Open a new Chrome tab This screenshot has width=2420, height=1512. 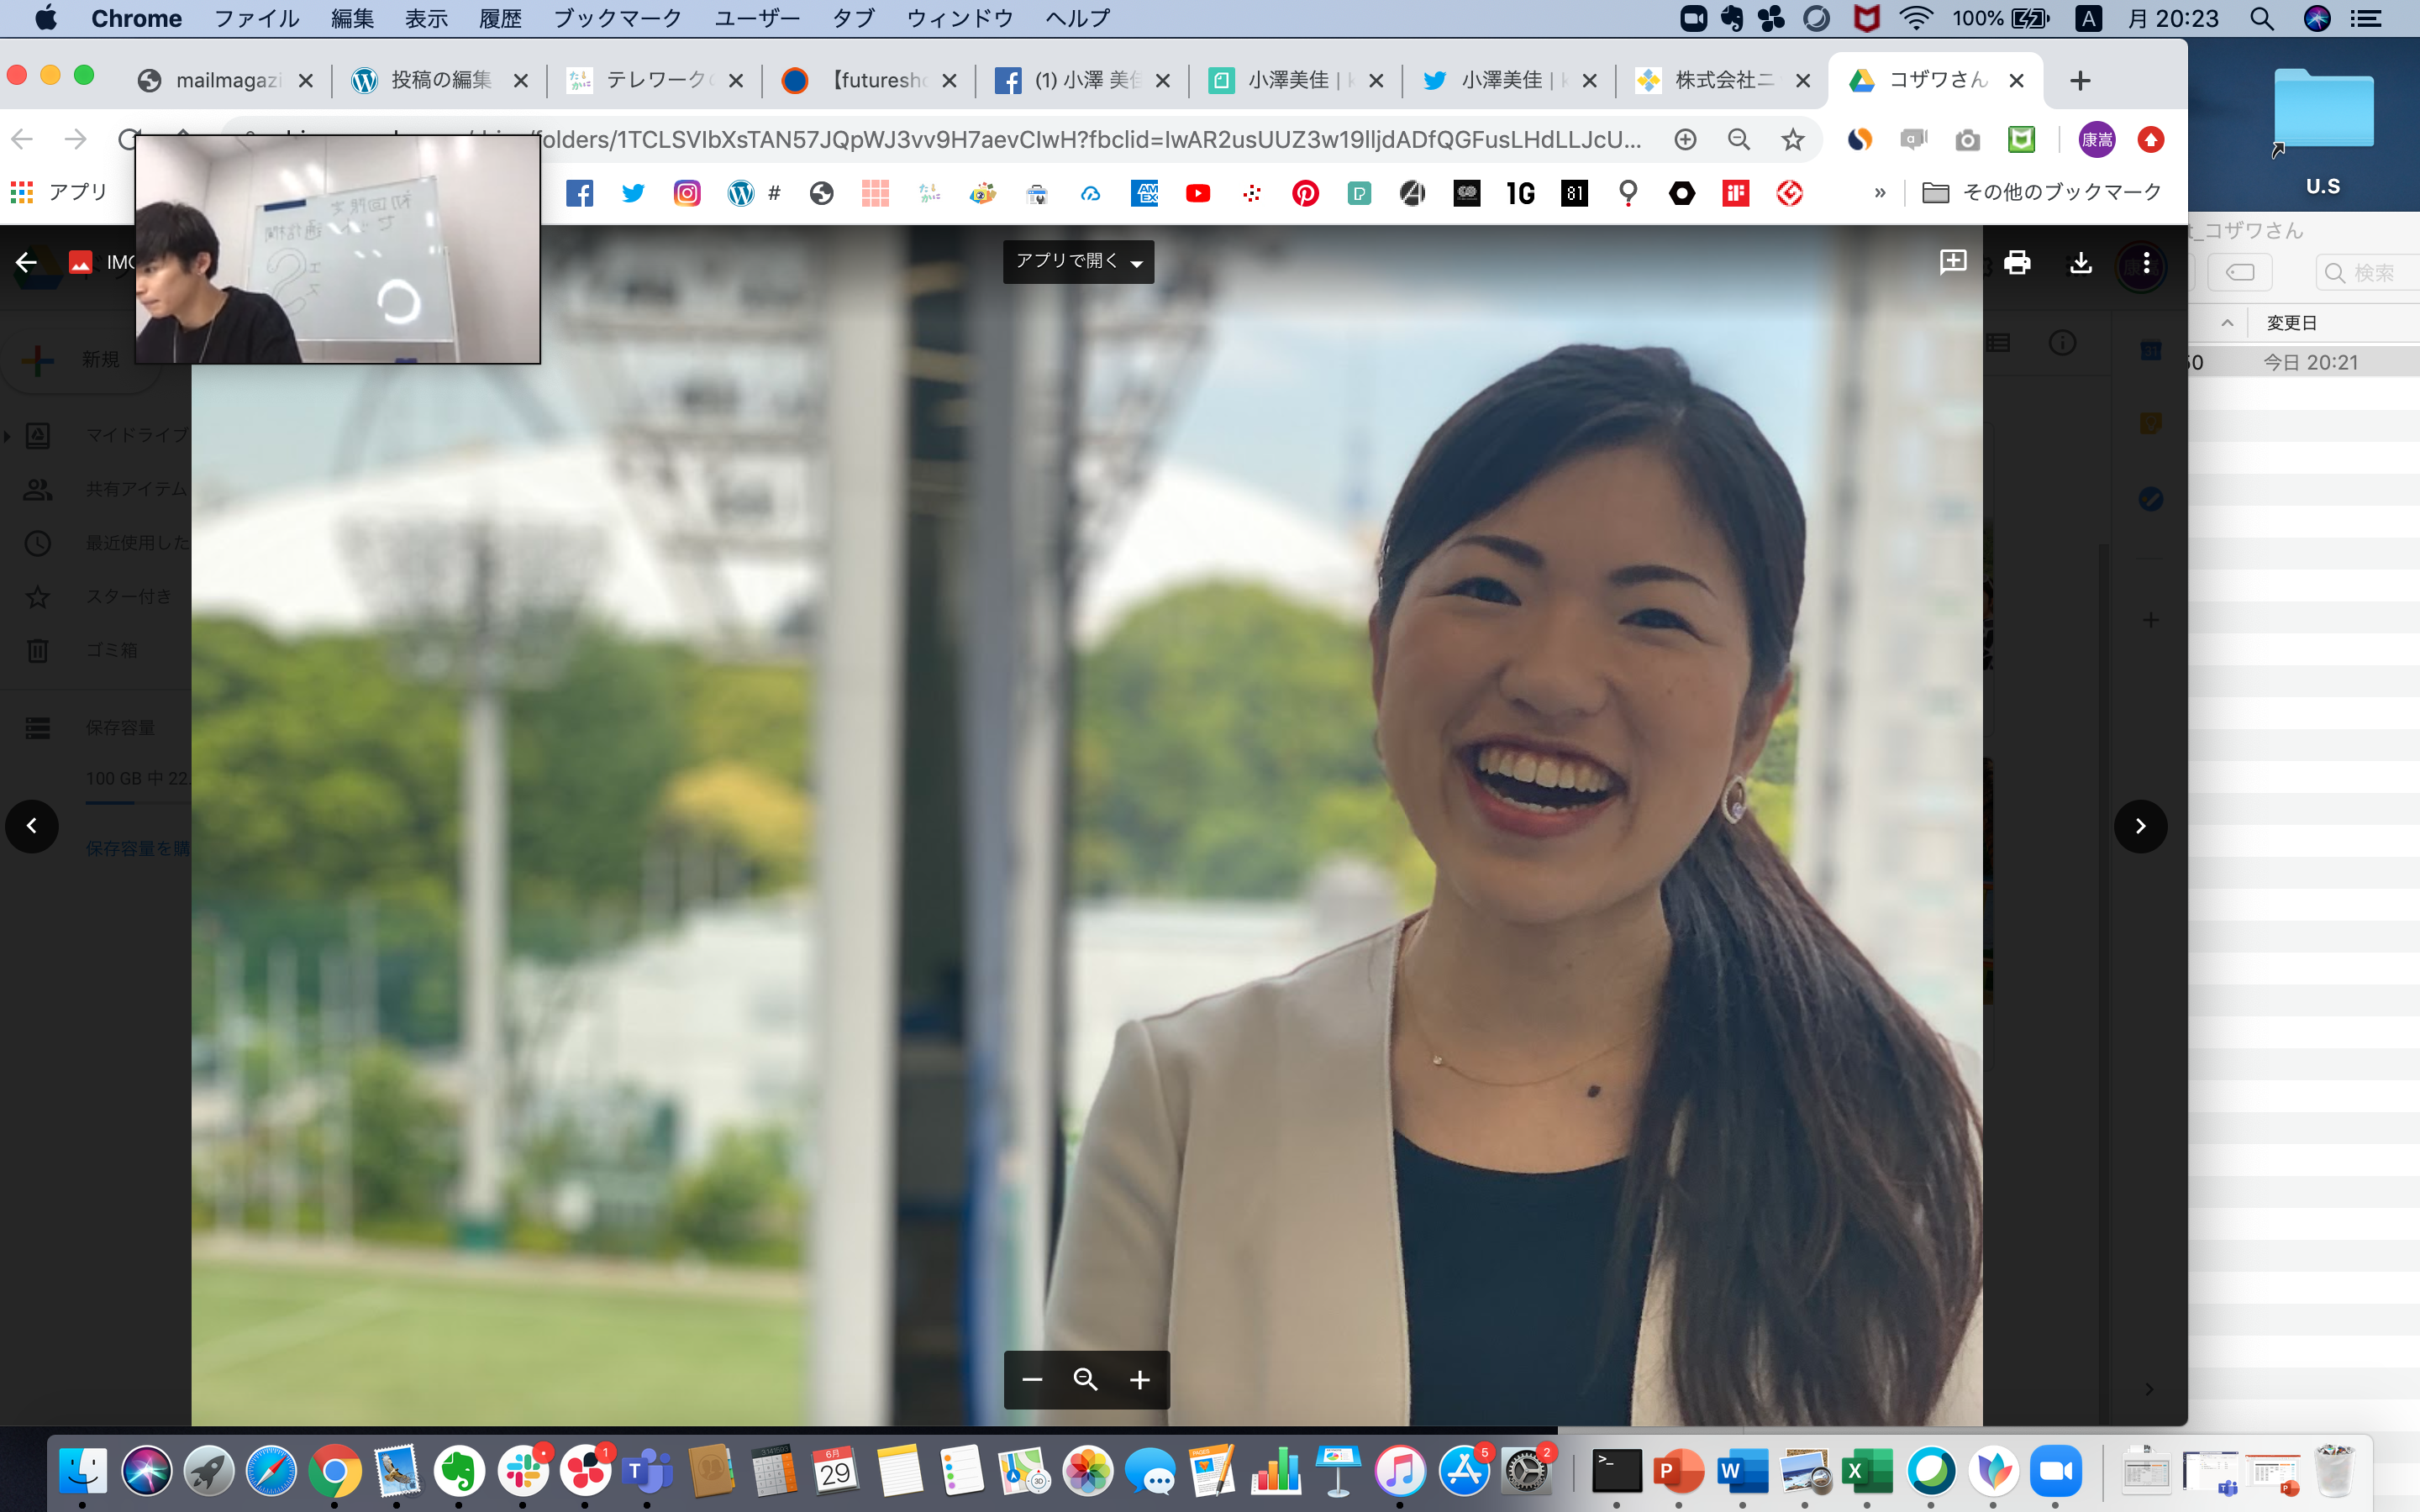pos(2080,80)
